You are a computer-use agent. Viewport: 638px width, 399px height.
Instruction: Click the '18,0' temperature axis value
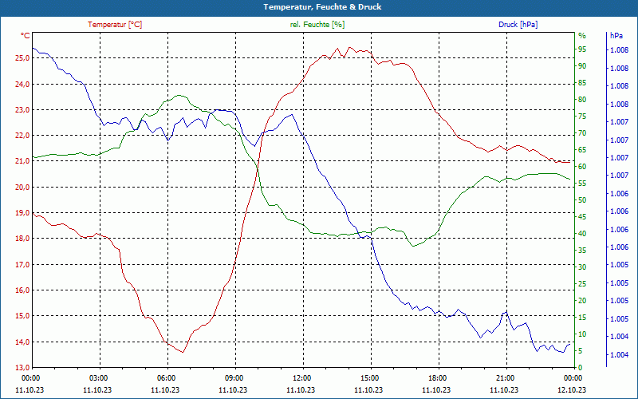point(22,239)
